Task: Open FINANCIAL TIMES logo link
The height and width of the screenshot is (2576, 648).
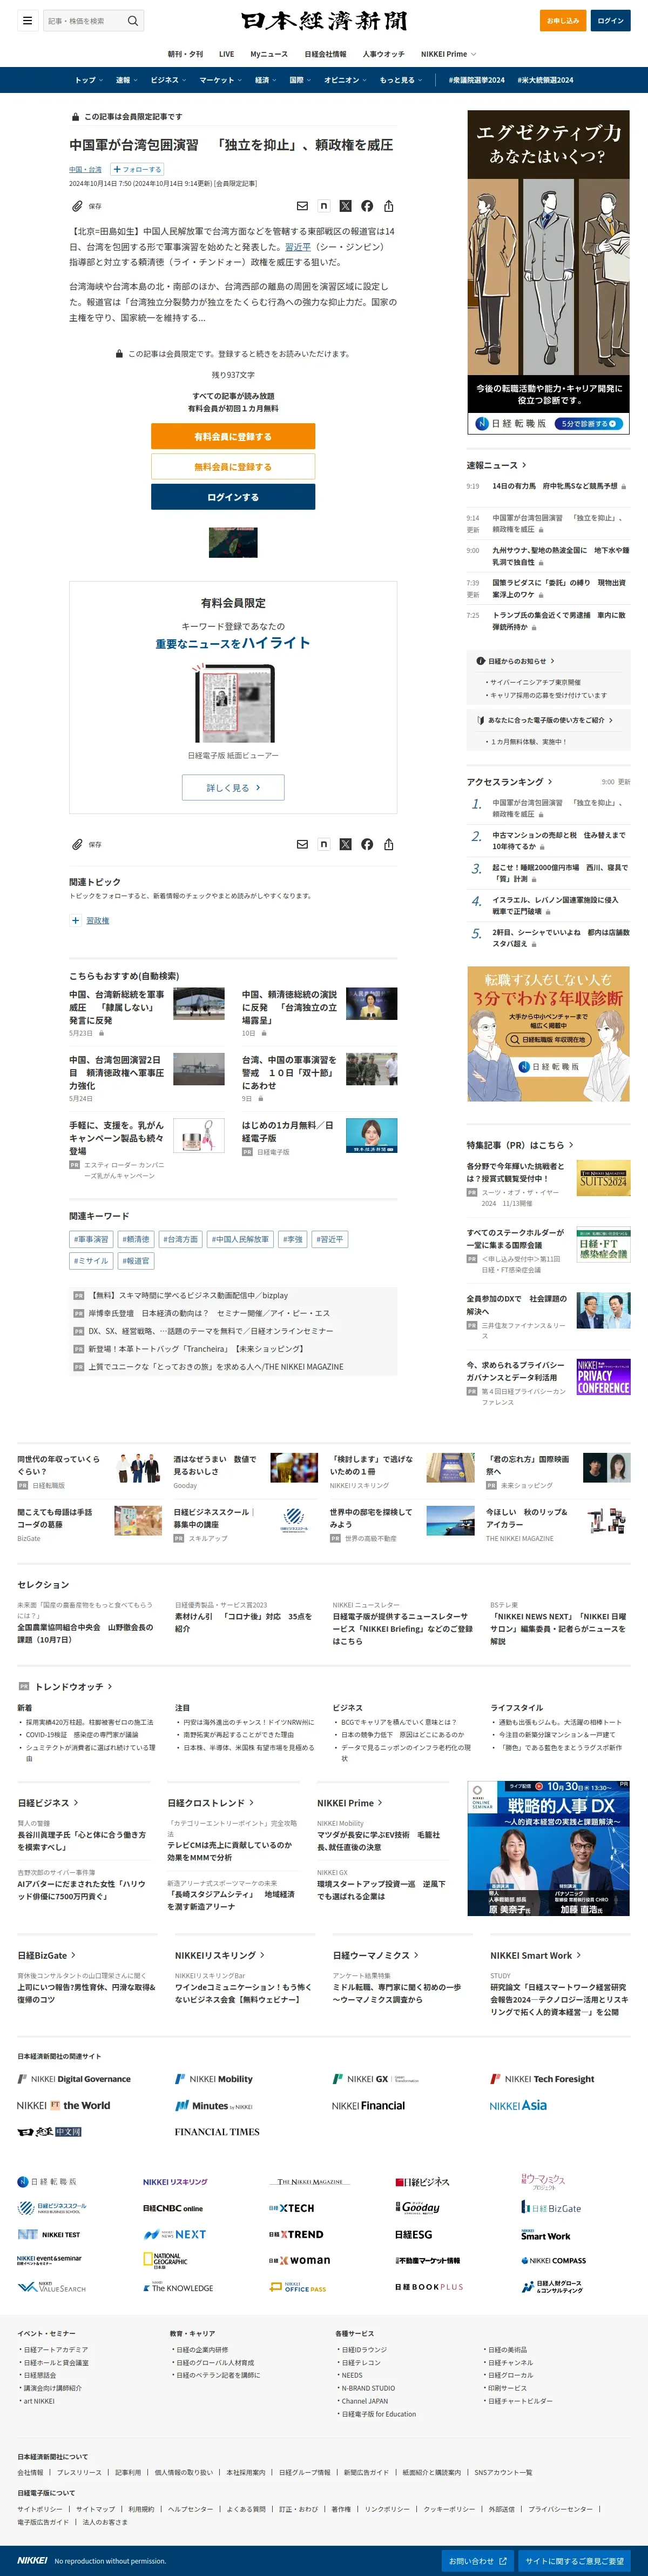Action: (x=217, y=2132)
